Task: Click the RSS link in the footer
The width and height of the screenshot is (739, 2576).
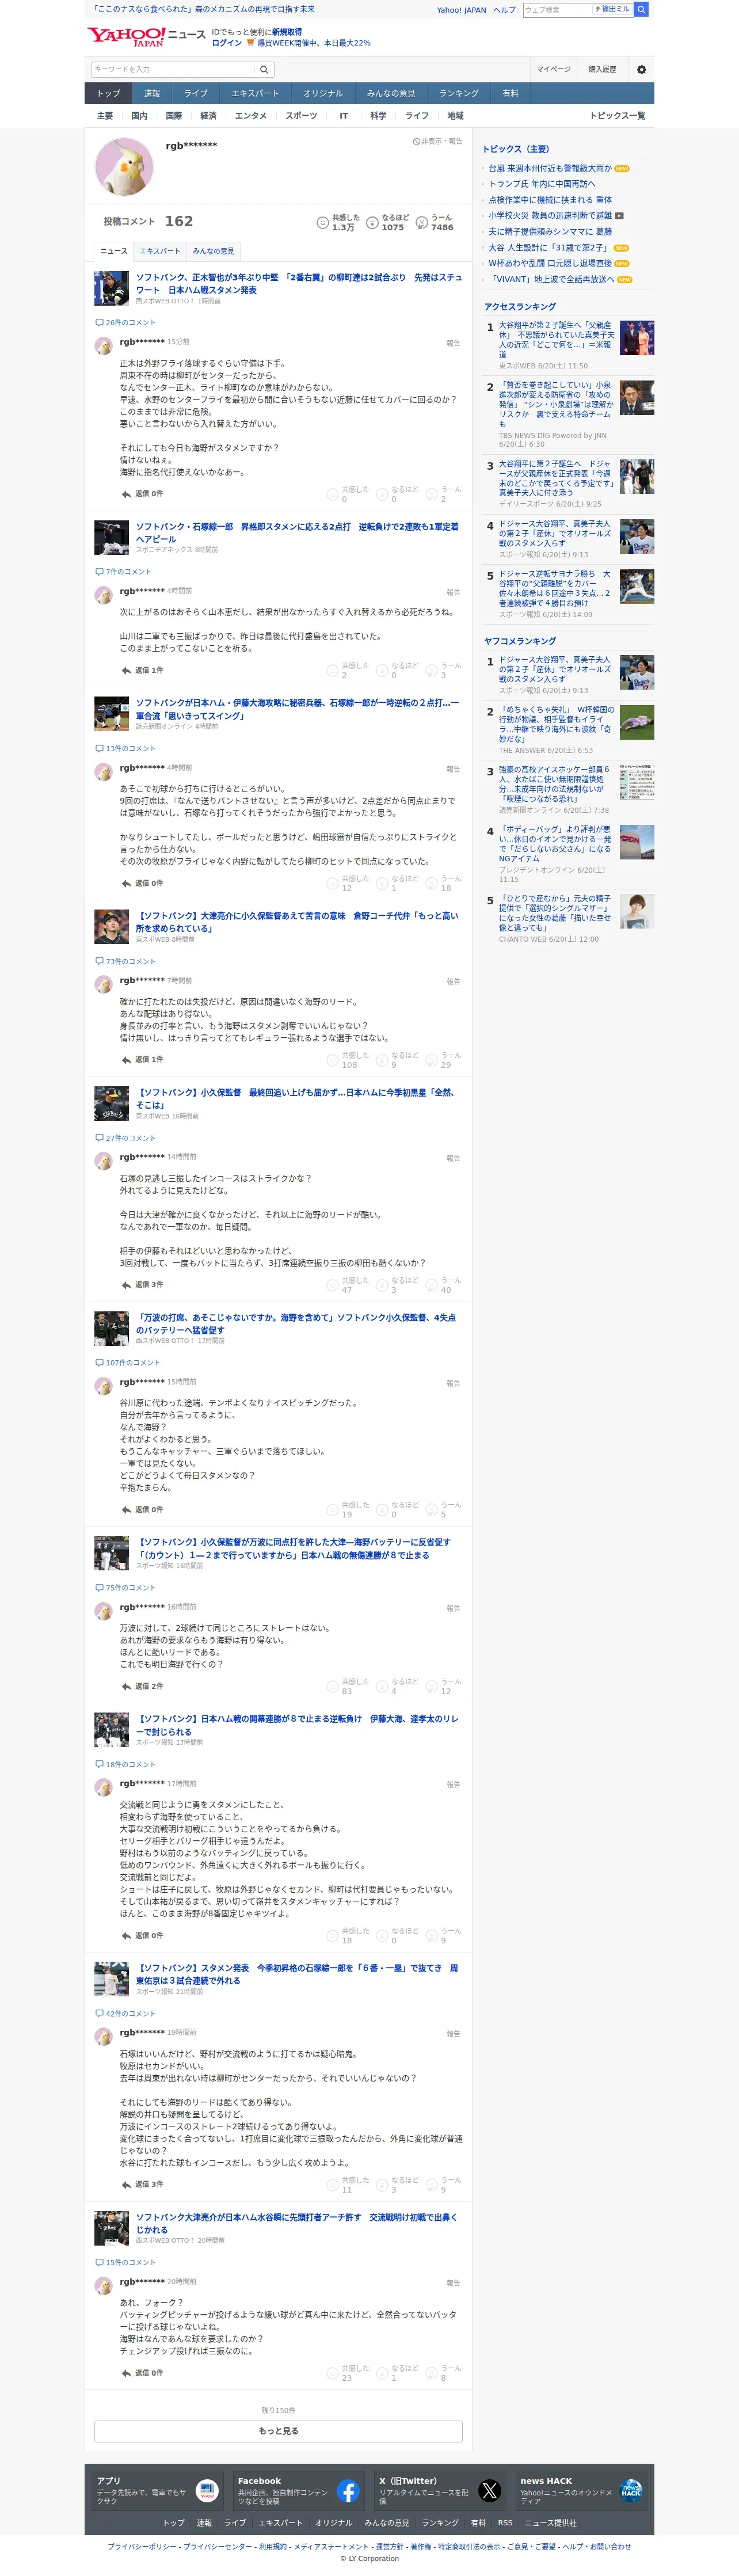Action: click(x=505, y=2523)
